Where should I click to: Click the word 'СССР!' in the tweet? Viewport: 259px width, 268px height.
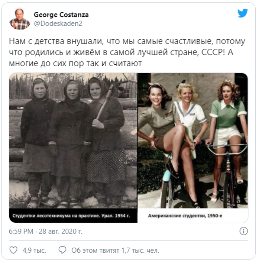pos(213,52)
